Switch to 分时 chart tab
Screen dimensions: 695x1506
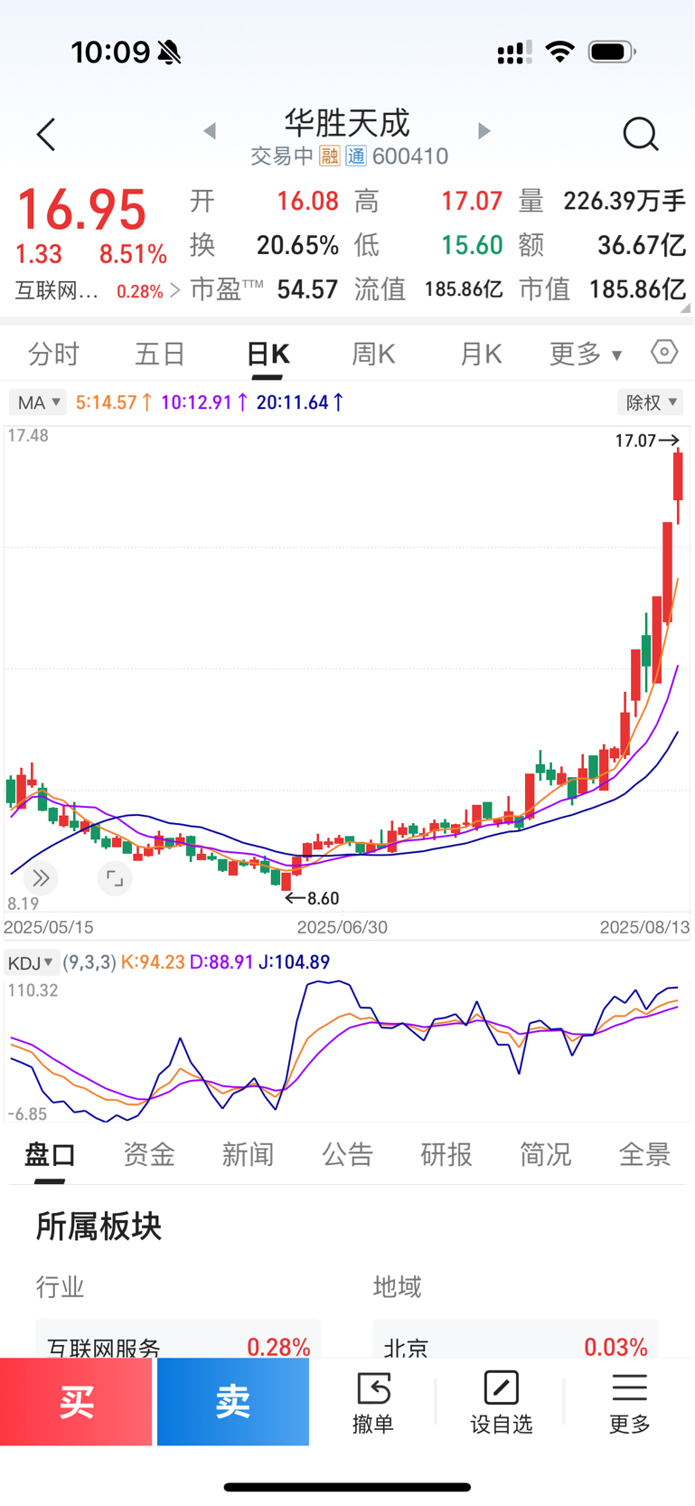(54, 354)
